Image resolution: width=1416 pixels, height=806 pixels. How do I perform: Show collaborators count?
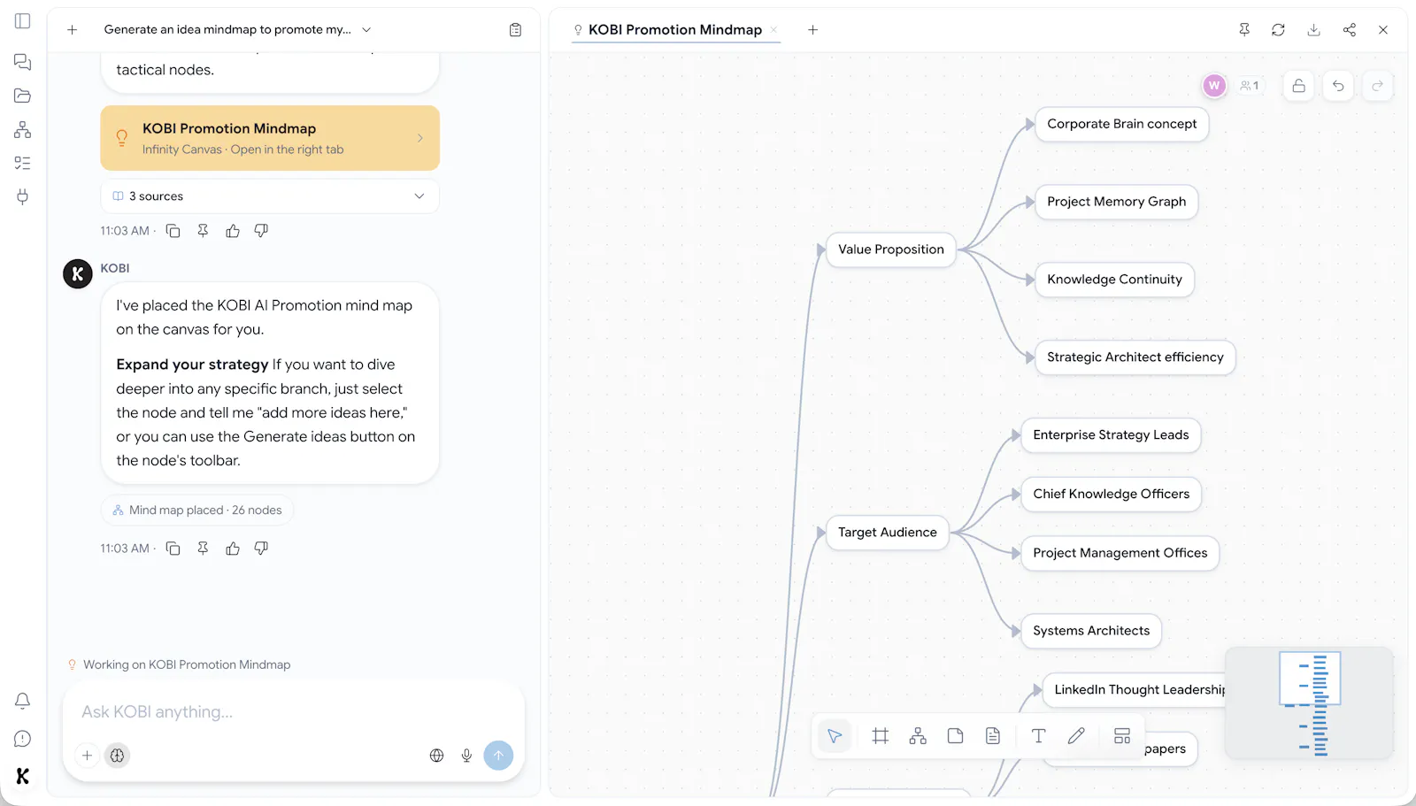coord(1250,86)
